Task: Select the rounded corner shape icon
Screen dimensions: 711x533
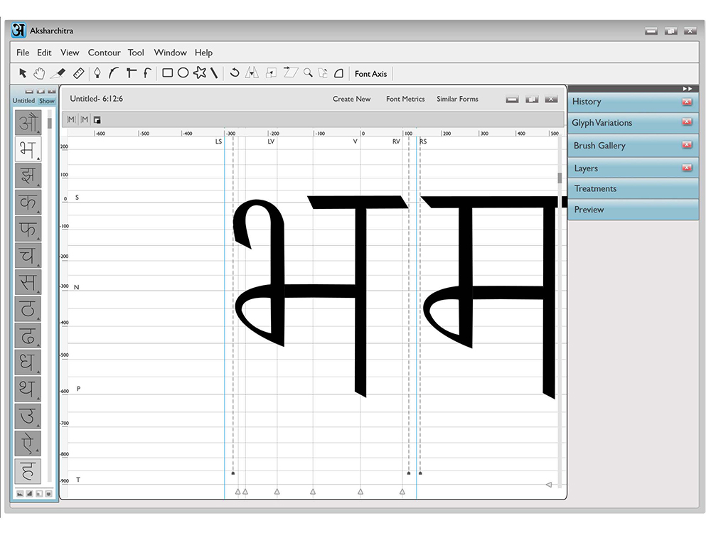Action: 338,73
